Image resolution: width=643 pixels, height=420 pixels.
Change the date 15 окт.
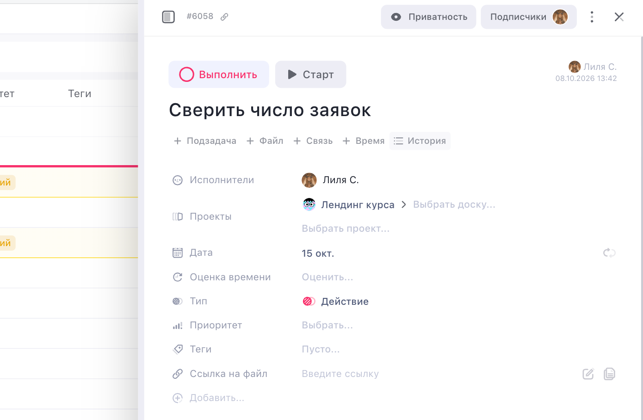pyautogui.click(x=318, y=253)
